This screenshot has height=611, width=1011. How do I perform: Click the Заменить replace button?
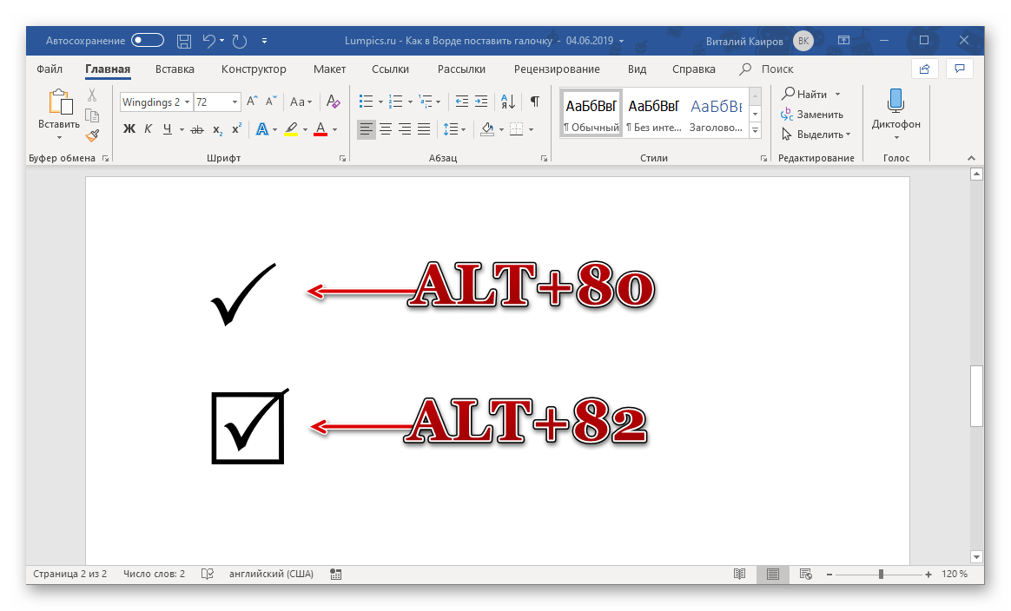click(812, 114)
